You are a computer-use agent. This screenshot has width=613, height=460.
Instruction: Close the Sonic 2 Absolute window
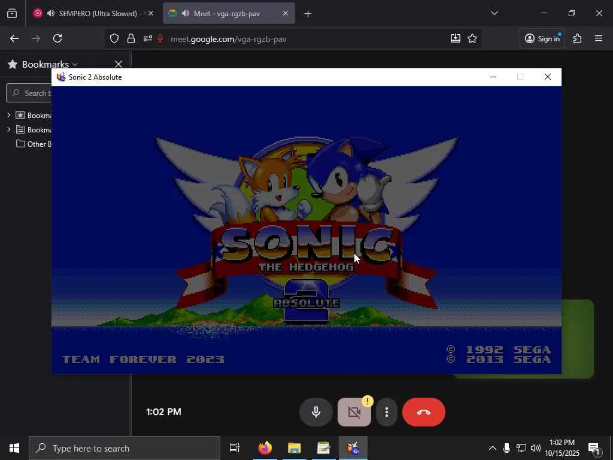[x=548, y=77]
